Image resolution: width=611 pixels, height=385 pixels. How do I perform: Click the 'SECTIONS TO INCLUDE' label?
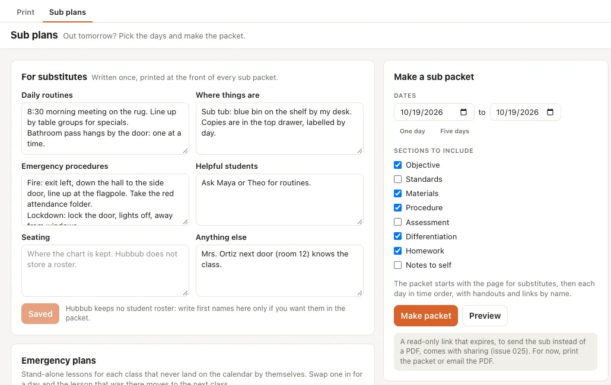(x=434, y=151)
